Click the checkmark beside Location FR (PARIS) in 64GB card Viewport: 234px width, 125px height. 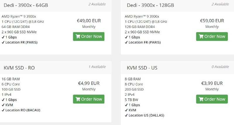(3, 42)
